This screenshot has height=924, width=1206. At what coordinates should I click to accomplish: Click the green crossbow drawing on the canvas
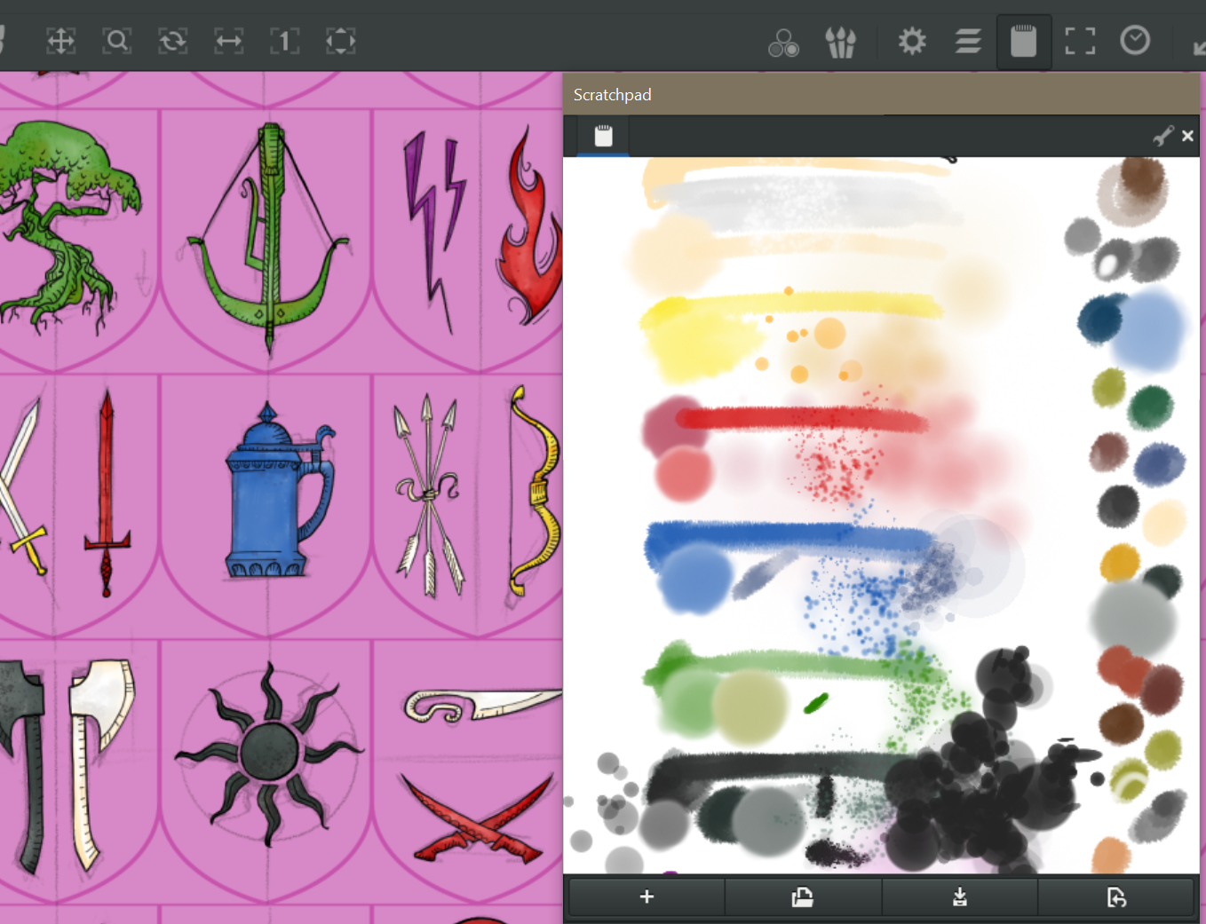(269, 238)
